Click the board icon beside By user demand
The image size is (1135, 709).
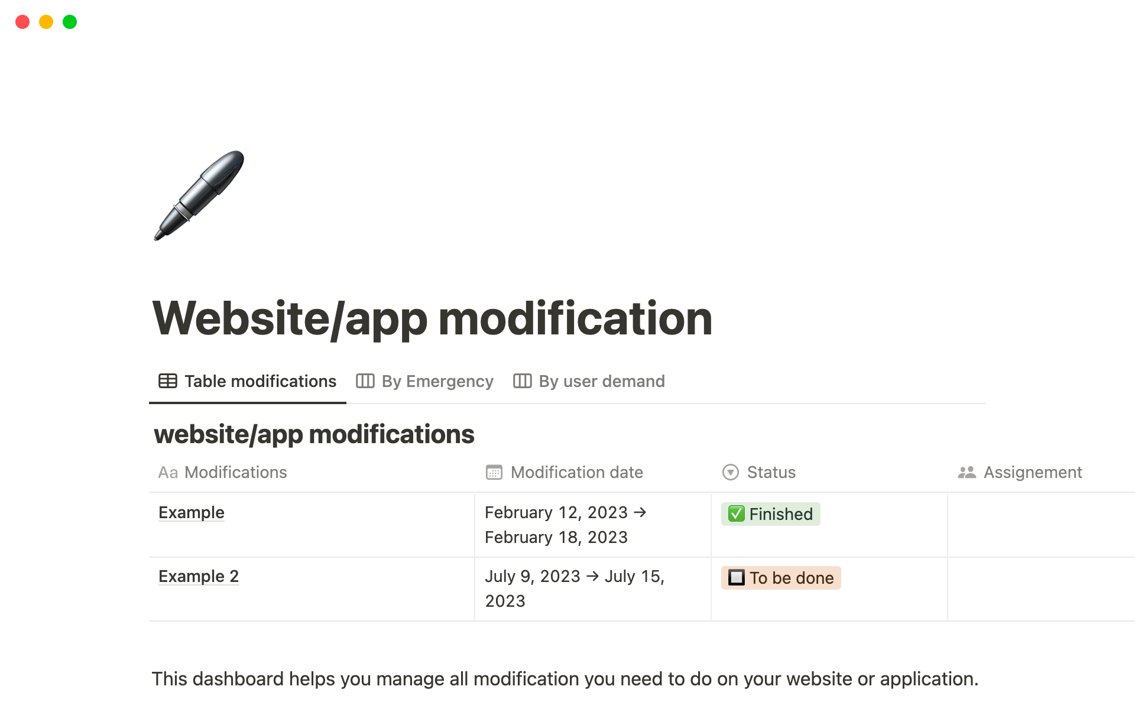pos(523,381)
